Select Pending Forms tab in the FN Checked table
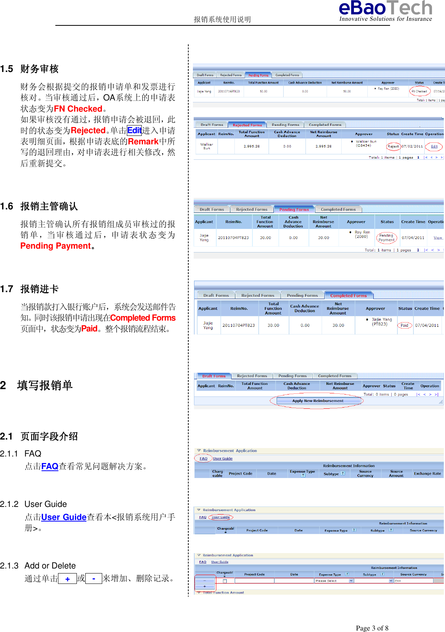The height and width of the screenshot is (632, 445). click(x=258, y=75)
